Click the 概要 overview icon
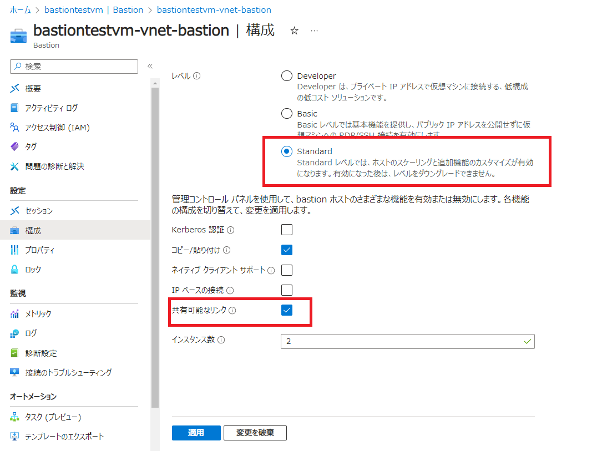The height and width of the screenshot is (451, 597). point(14,88)
